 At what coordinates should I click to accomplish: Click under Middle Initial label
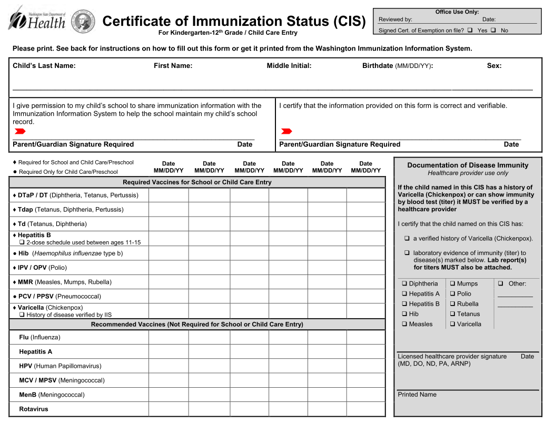[313, 81]
